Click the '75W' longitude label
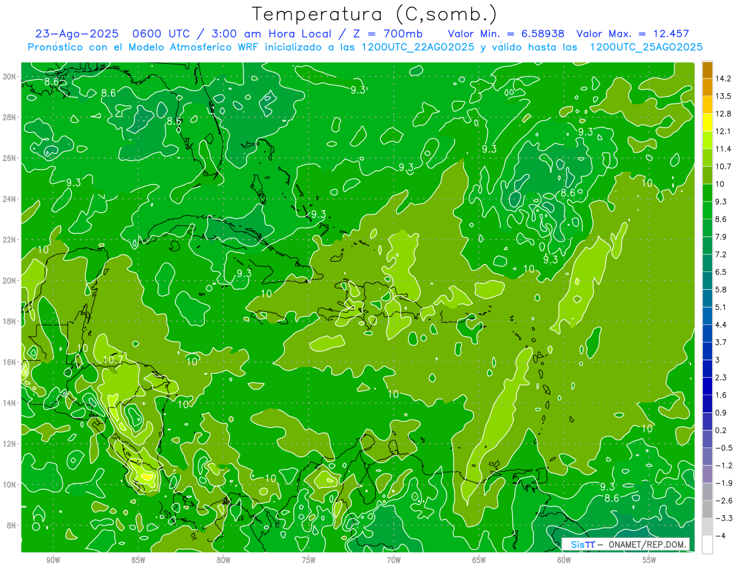Screen dimensions: 736x568 (x=309, y=561)
